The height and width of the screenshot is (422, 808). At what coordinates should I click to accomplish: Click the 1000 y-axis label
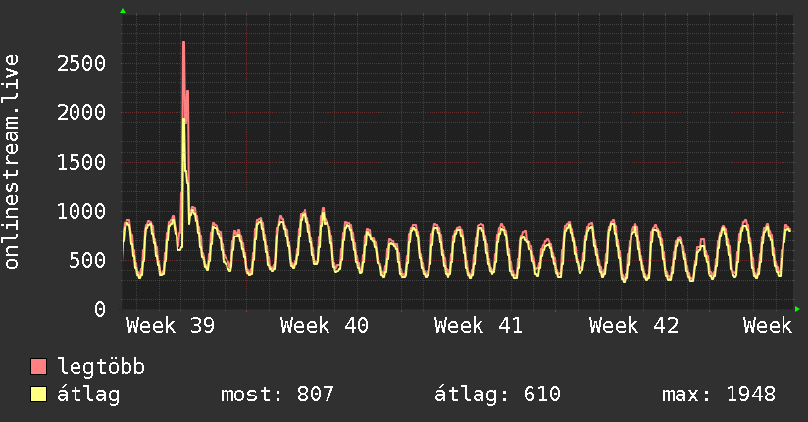(x=81, y=212)
